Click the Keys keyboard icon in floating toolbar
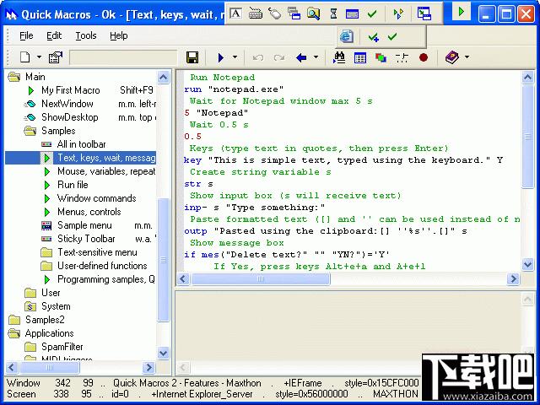The image size is (540, 405). click(x=255, y=13)
